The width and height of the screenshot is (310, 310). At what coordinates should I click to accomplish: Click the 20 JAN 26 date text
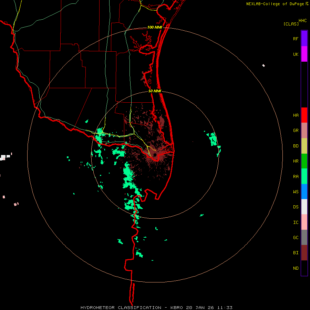(x=200, y=308)
